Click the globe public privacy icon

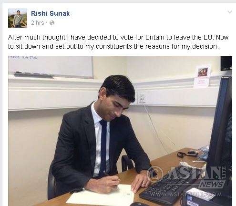pos(52,23)
